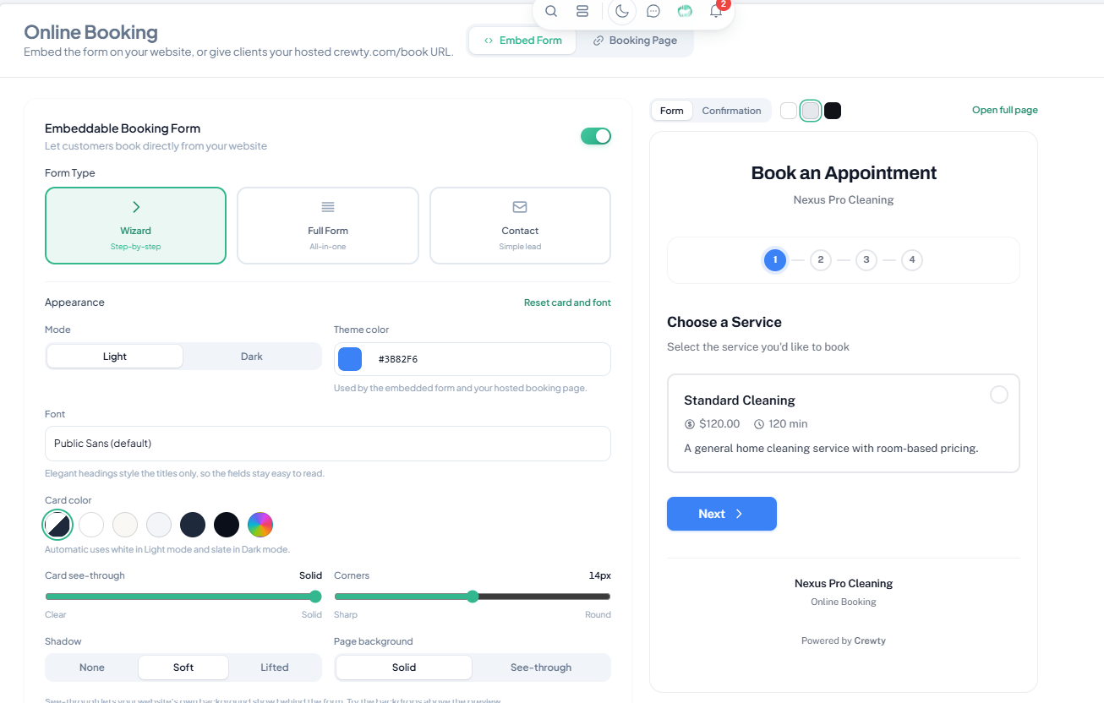This screenshot has height=703, width=1104.
Task: Choose Solid page background
Action: (404, 668)
